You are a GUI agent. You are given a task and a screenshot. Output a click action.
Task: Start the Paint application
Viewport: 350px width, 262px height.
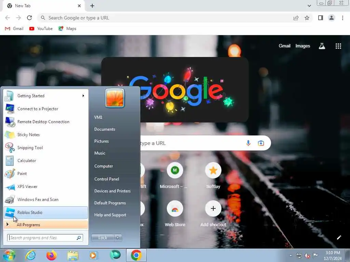[46, 174]
